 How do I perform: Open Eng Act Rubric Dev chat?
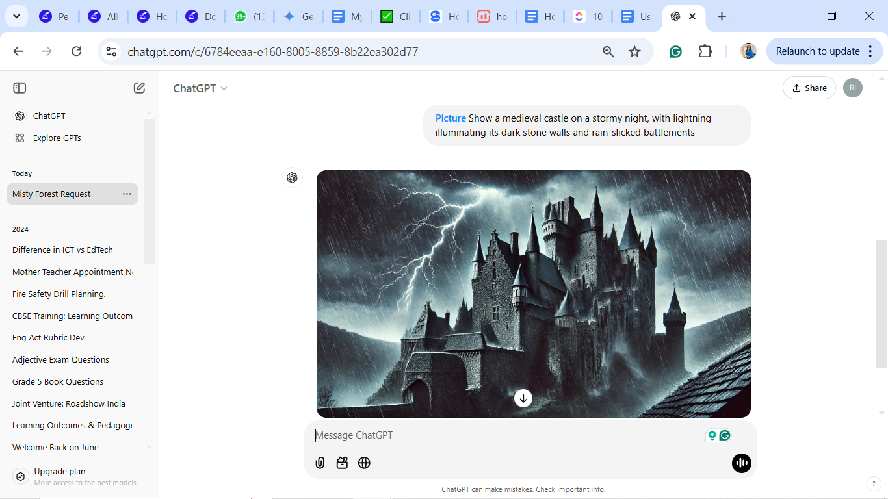(x=72, y=337)
